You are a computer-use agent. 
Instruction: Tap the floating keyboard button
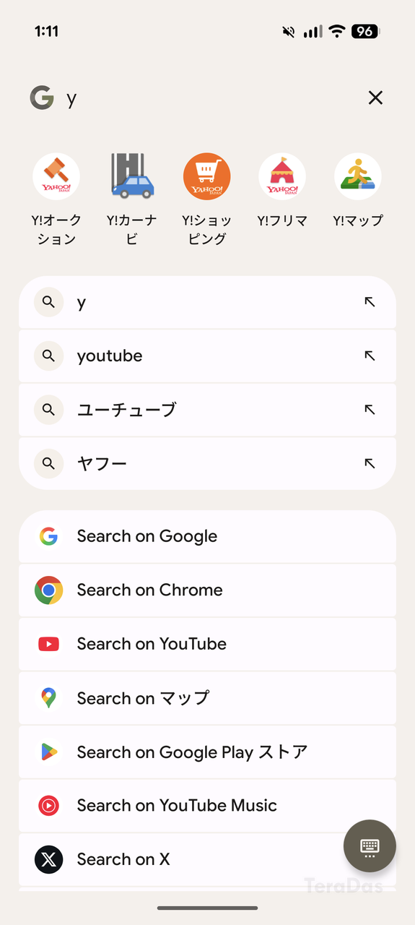(x=370, y=846)
